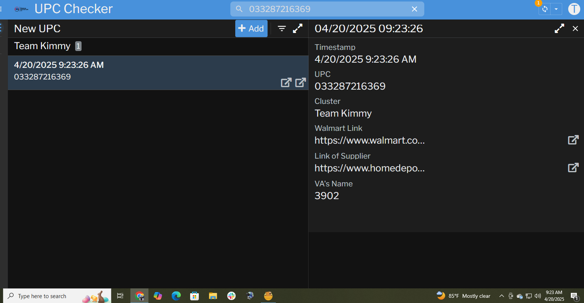The image size is (584, 303).
Task: Toggle the hamburger navigation menu
Action: coord(1,9)
